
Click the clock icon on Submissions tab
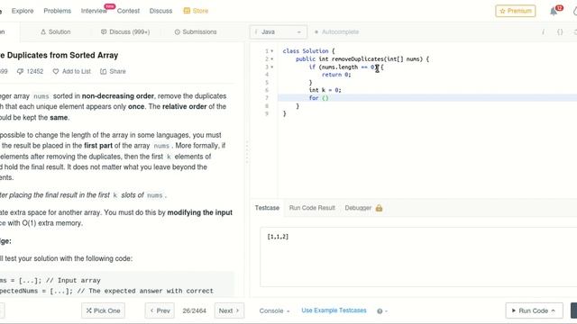(177, 32)
